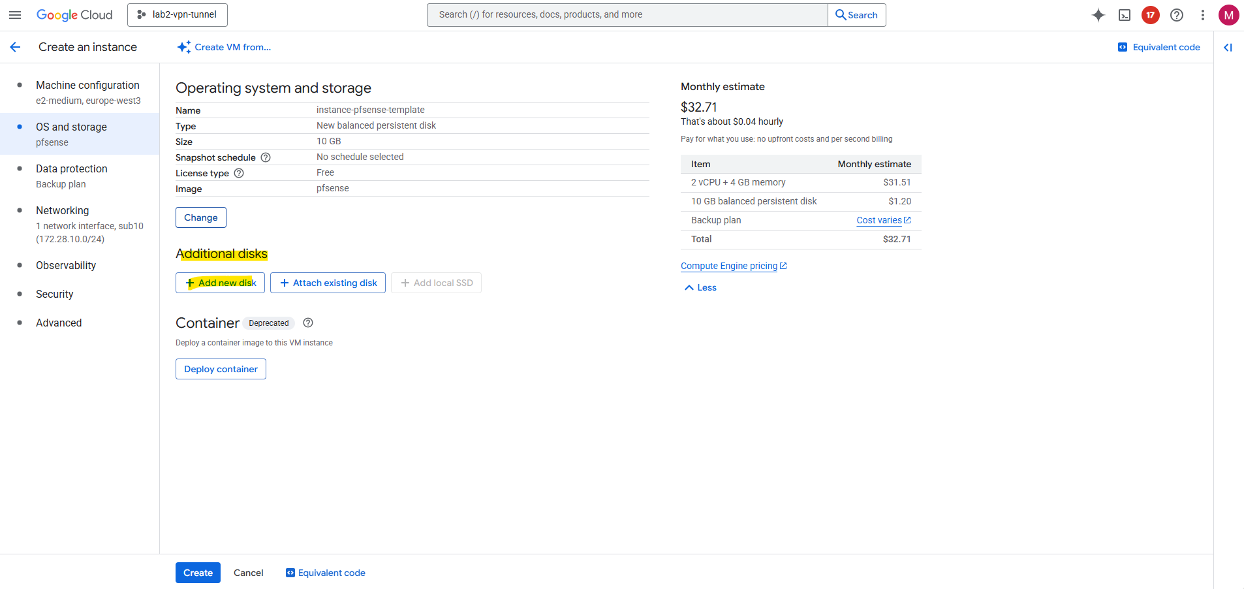1244x589 pixels.
Task: Toggle the right side panel chevron
Action: 1228,47
